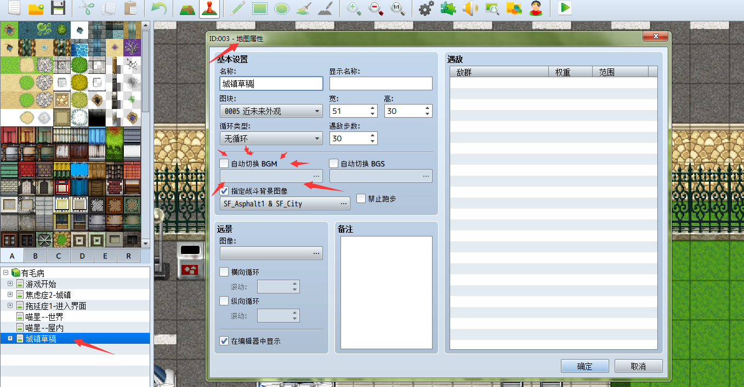Toggle the 禁止跑步 checkbox
Screen dimensions: 744x387
tap(361, 199)
